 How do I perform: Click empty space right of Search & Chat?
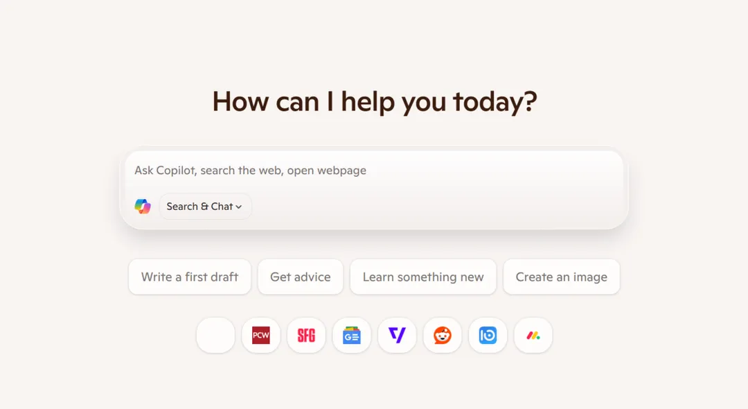pyautogui.click(x=429, y=207)
